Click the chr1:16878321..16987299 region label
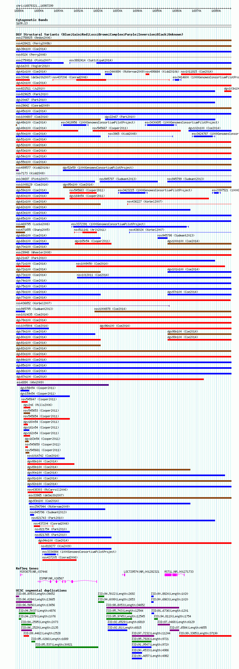This screenshot has width=239, height=669. pyautogui.click(x=35, y=6)
